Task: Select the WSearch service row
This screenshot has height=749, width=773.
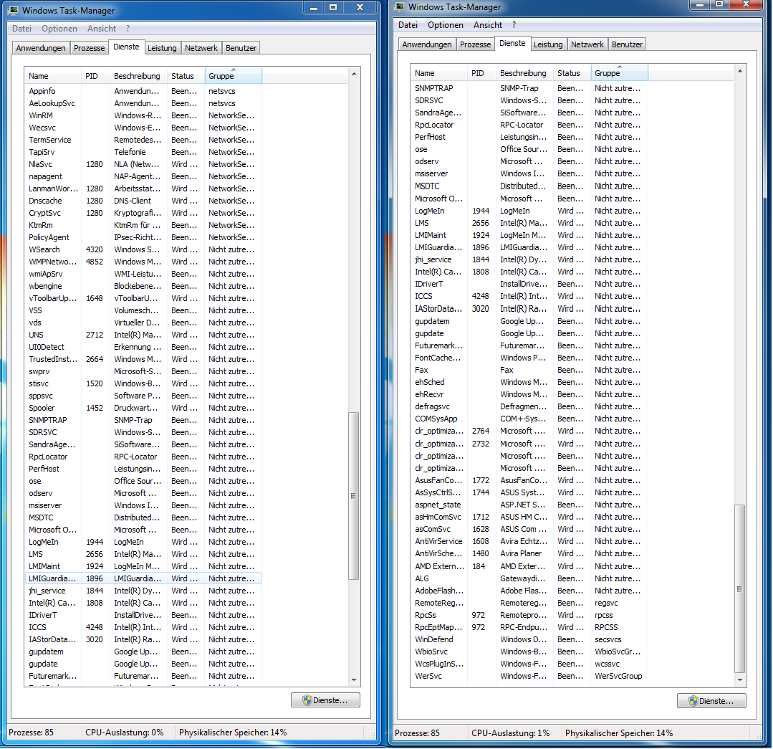Action: click(x=143, y=249)
